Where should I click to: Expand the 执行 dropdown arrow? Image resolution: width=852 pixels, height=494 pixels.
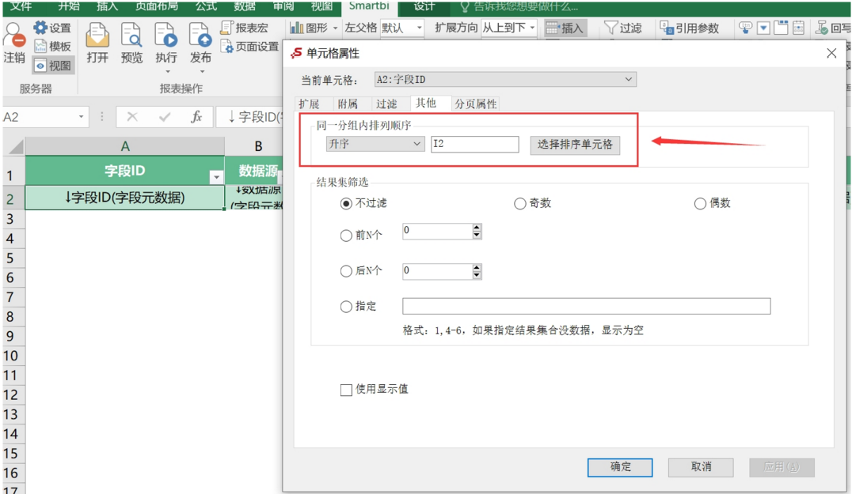tap(167, 72)
